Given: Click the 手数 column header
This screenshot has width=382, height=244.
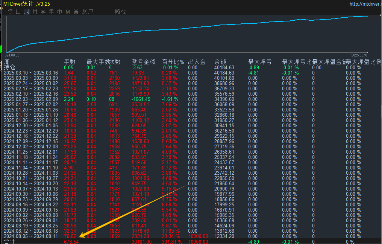Looking at the screenshot, I should 70,62.
